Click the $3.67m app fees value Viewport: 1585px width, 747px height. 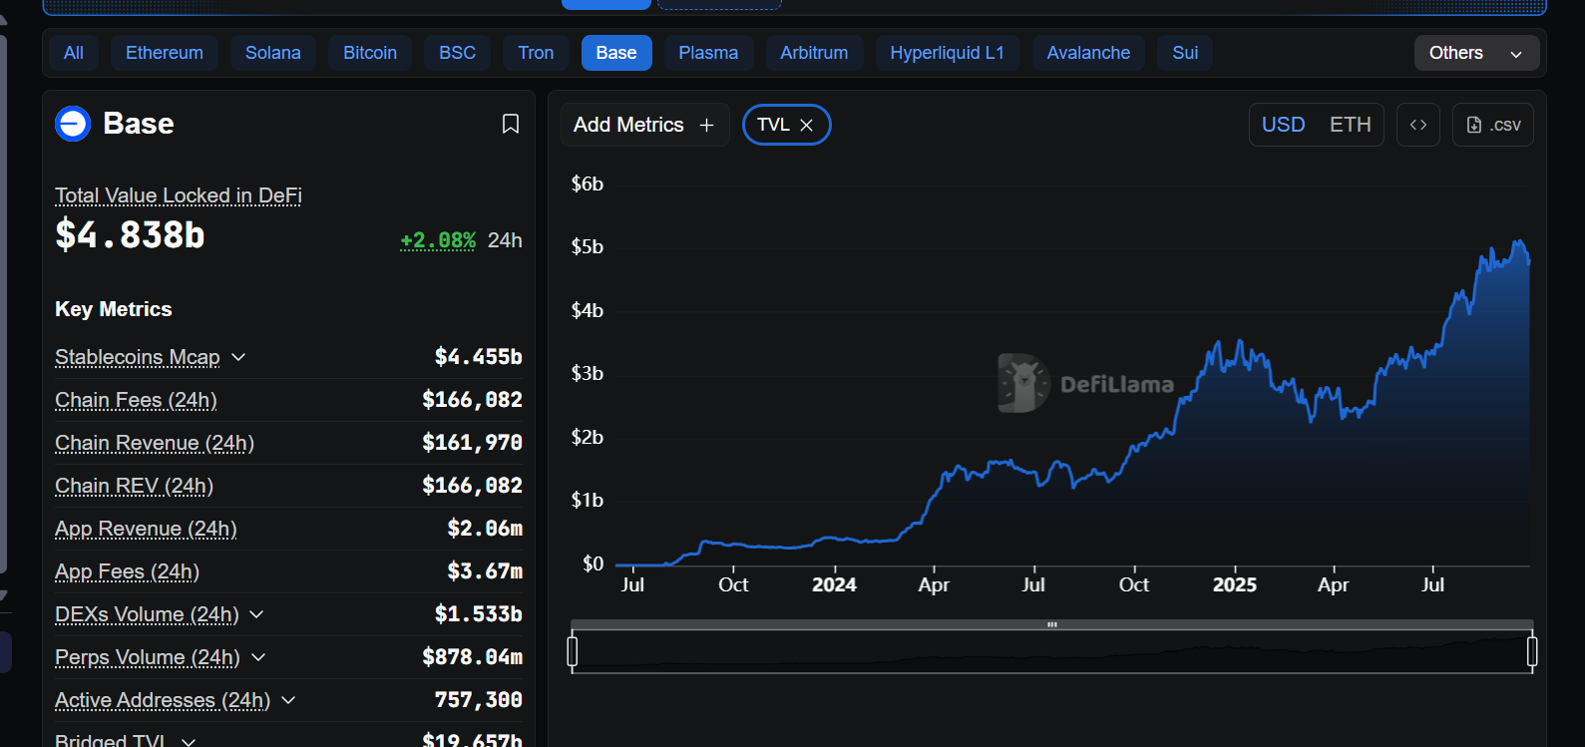click(485, 571)
